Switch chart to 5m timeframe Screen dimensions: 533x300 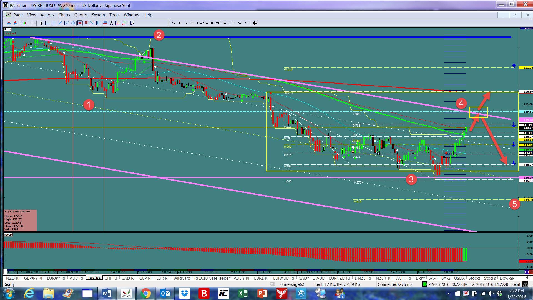click(186, 23)
